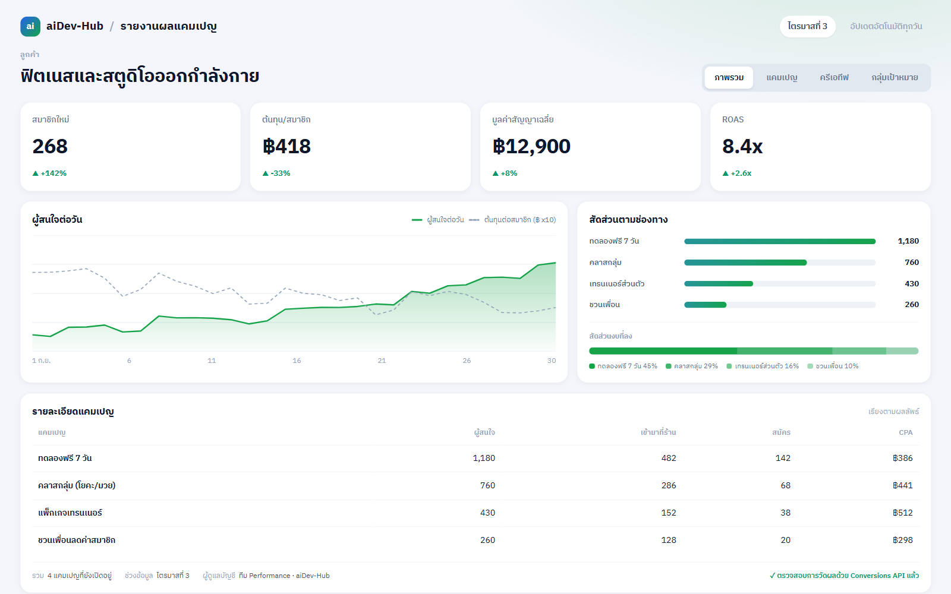The image size is (951, 594).
Task: Switch to the ครีเอทีฟ tab
Action: click(x=834, y=78)
